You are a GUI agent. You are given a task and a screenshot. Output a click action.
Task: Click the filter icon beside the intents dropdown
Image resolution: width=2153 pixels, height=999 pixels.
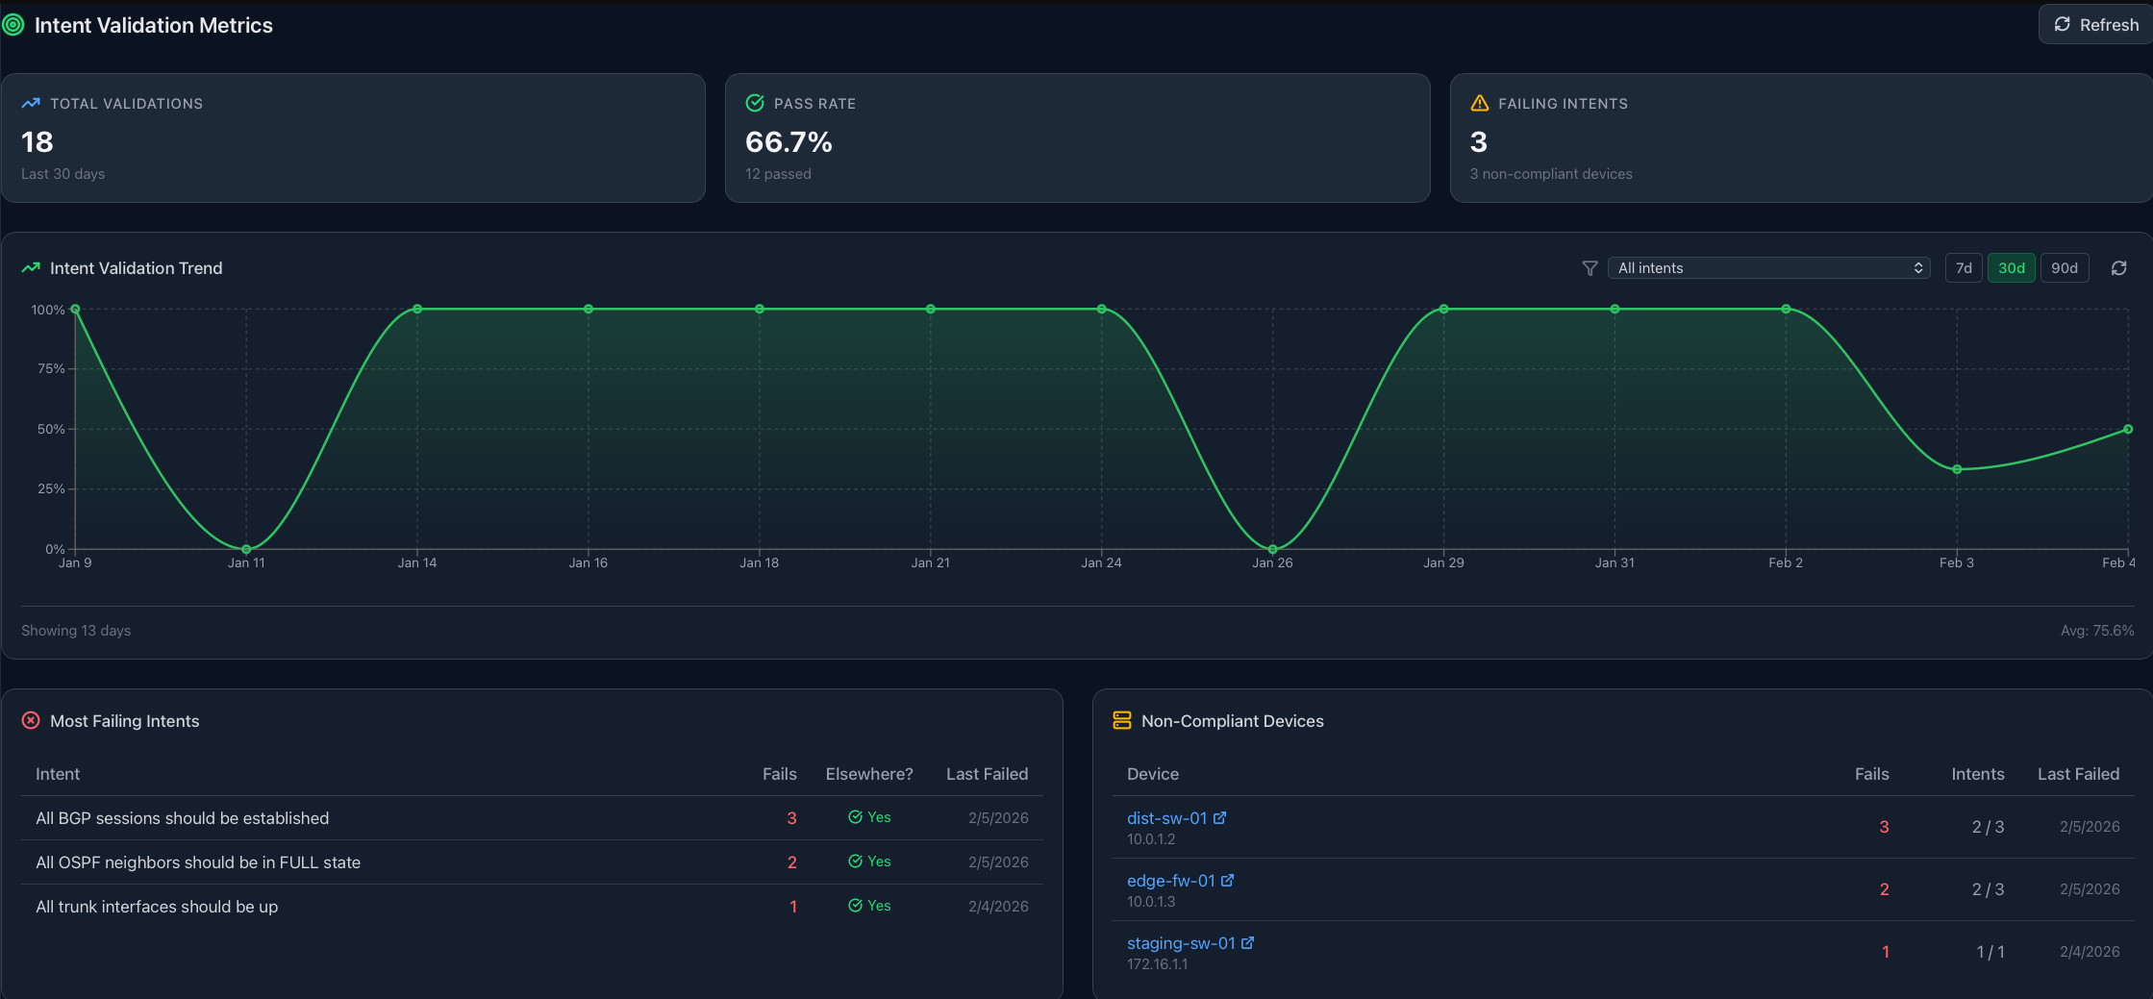(1590, 268)
